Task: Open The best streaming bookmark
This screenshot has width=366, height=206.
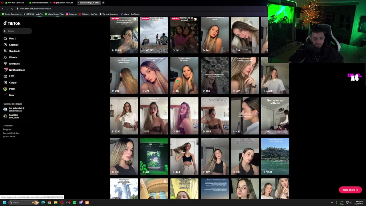Action: 109,14
